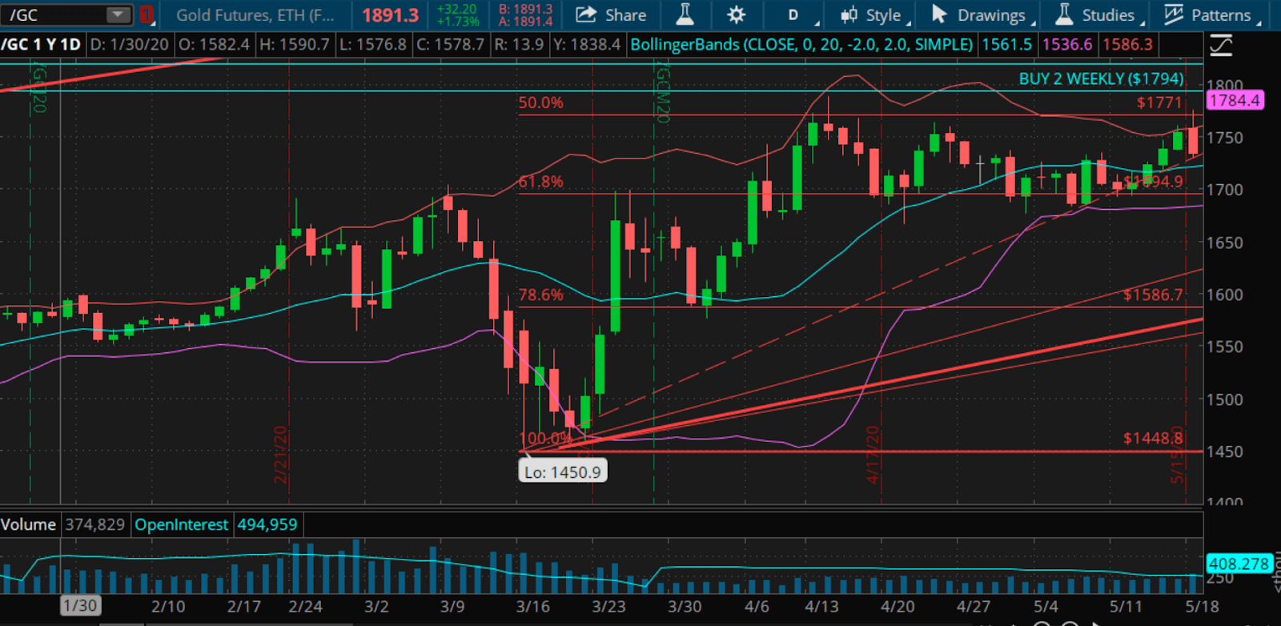Click the 4/13 date on time axis
This screenshot has height=626, width=1281.
tap(821, 607)
